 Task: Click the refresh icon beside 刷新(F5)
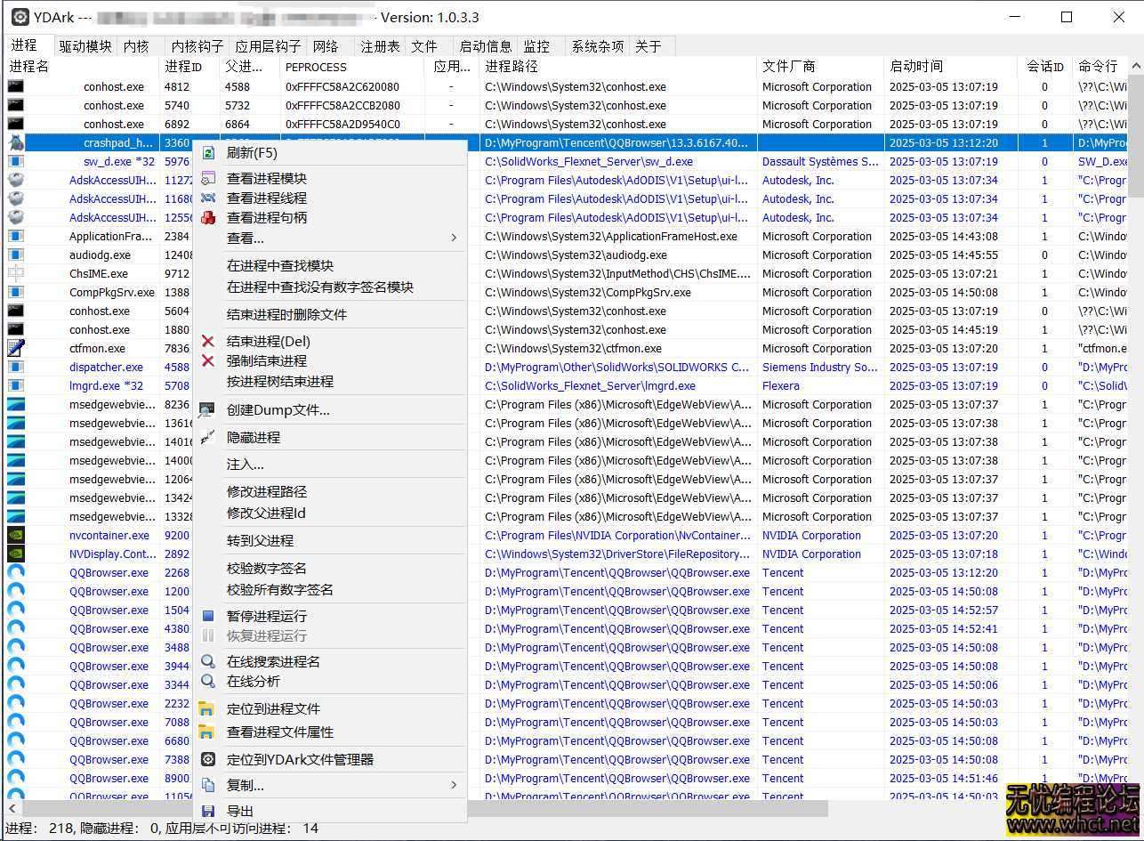(x=208, y=153)
